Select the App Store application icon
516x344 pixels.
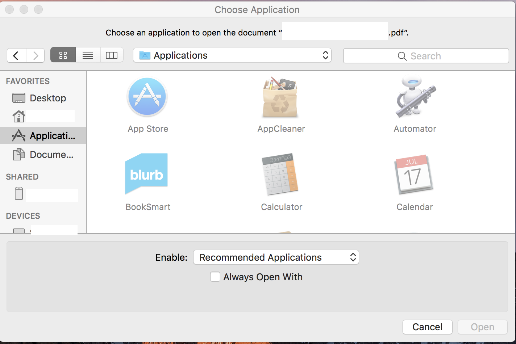[x=147, y=97]
